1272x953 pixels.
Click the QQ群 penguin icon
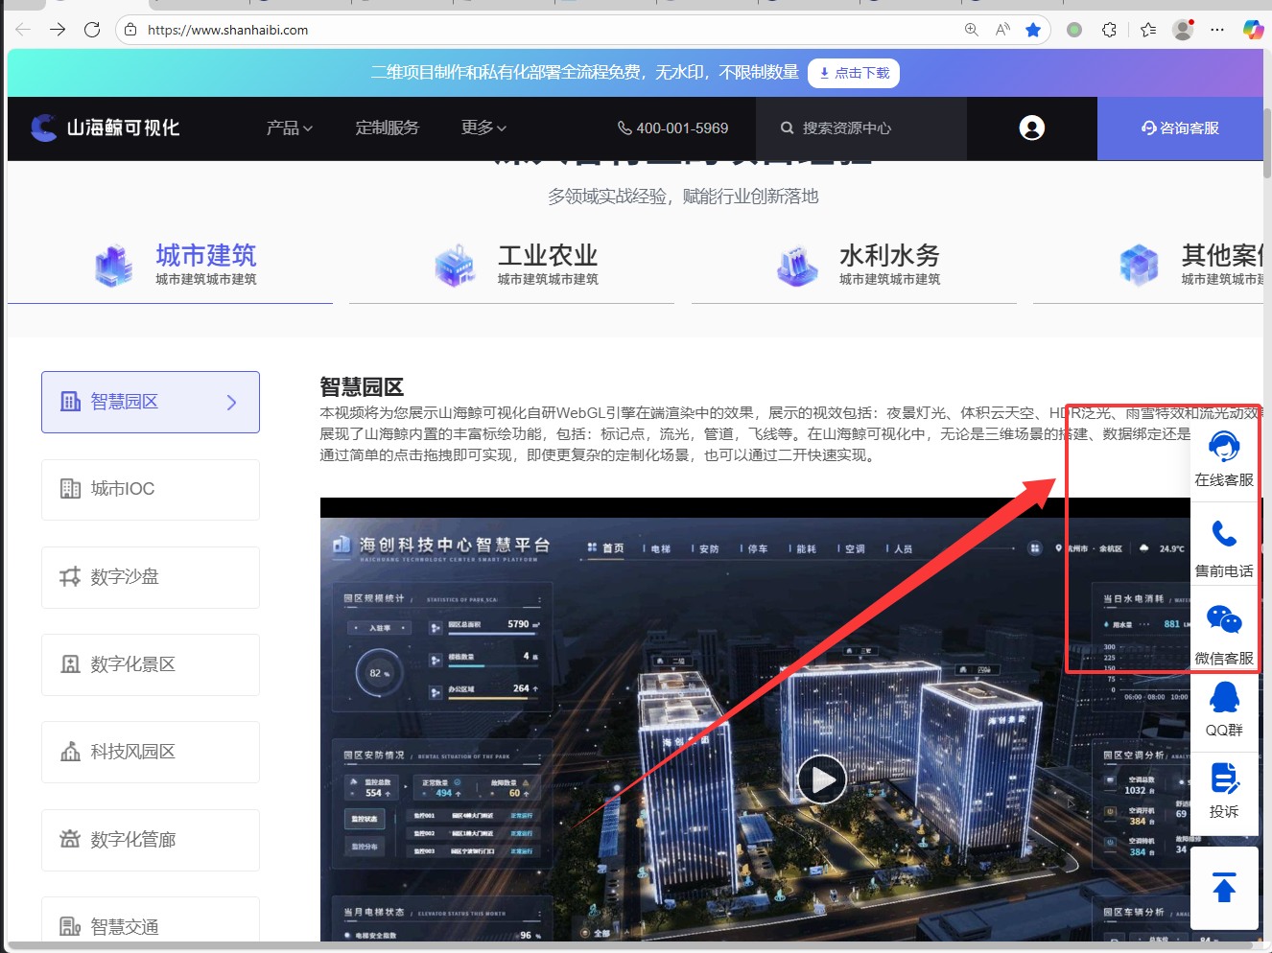click(x=1224, y=697)
